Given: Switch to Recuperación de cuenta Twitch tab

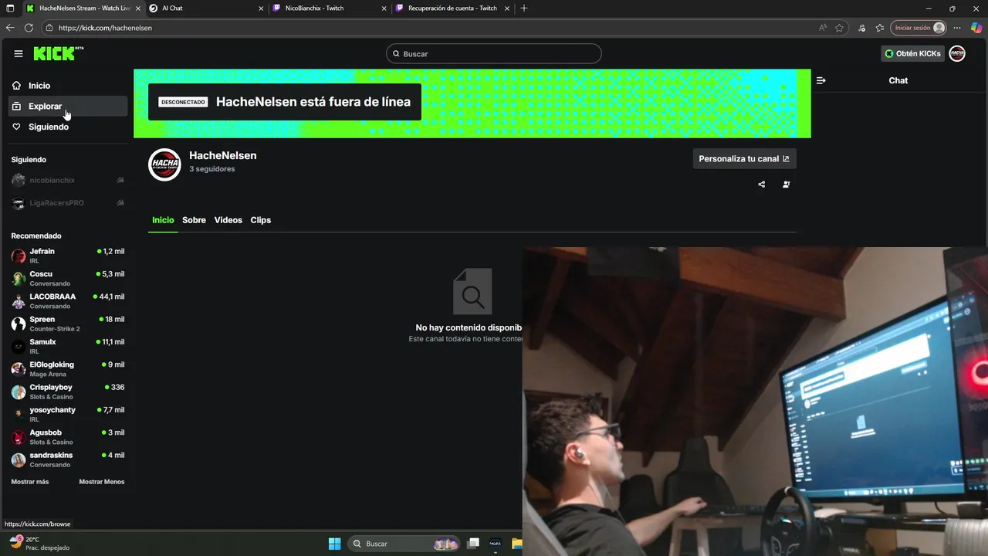Looking at the screenshot, I should [x=452, y=8].
